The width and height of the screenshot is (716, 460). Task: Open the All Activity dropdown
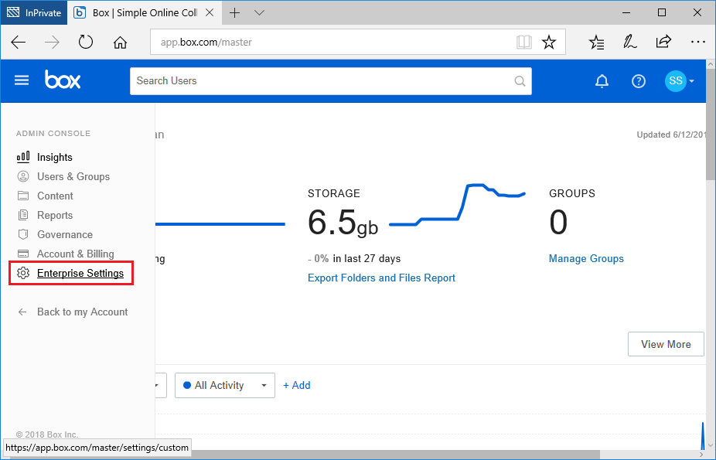225,386
